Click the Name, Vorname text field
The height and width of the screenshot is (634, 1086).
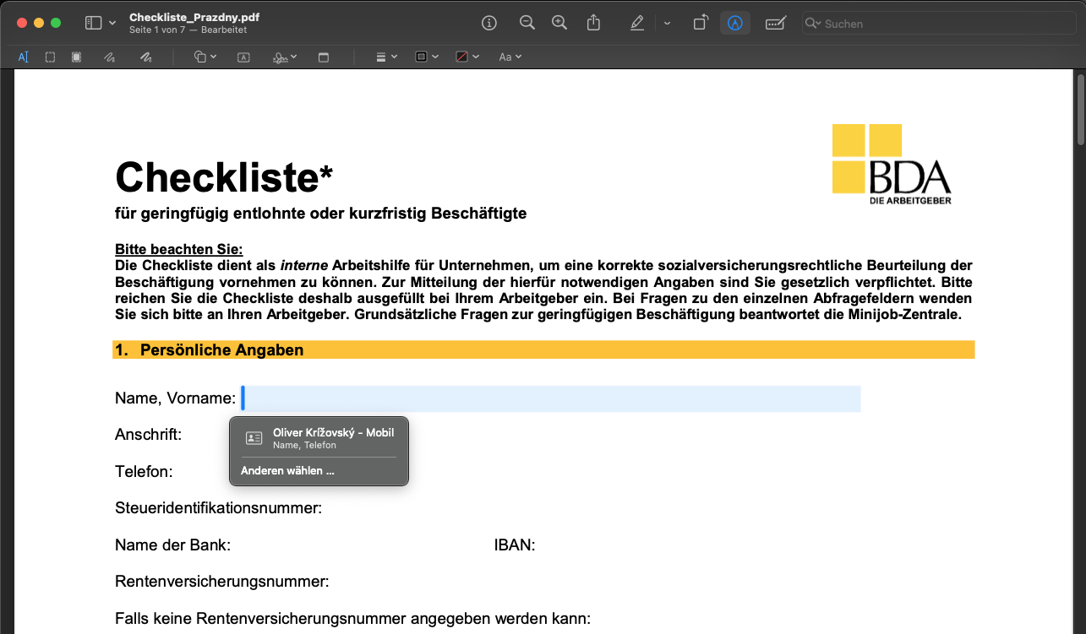pyautogui.click(x=551, y=398)
